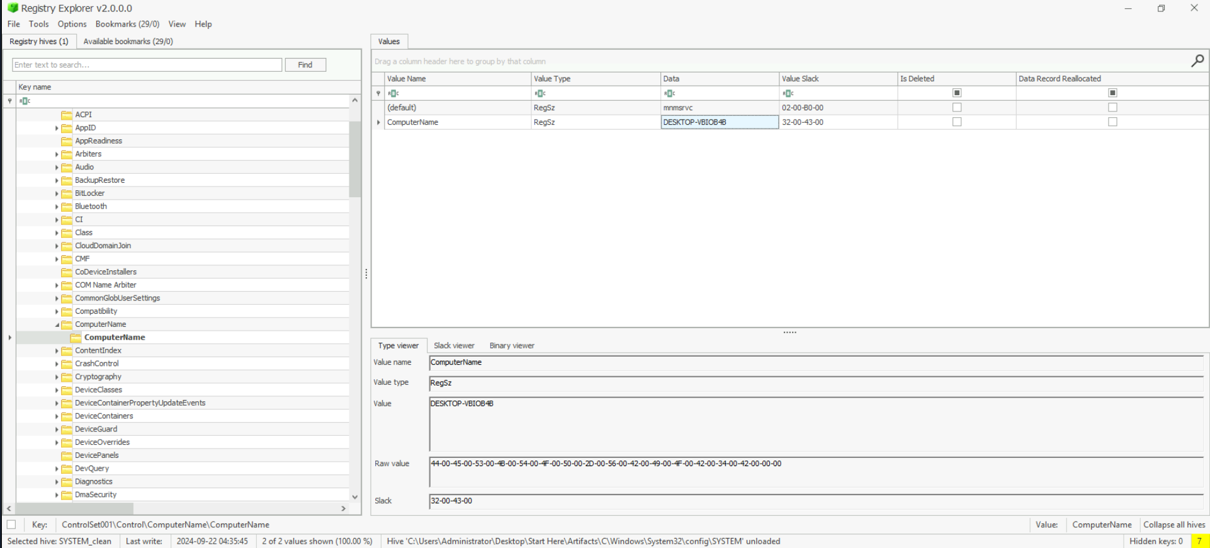Click the DeviceOverrides folder icon
The height and width of the screenshot is (548, 1210).
(x=67, y=442)
